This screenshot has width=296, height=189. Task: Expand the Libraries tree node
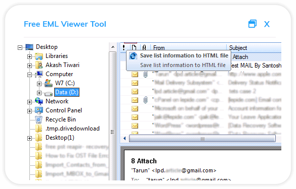(x=29, y=56)
